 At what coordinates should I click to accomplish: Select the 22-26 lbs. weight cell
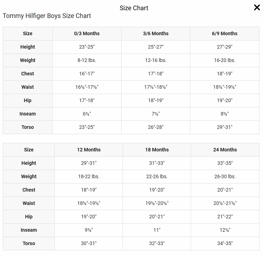[157, 176]
